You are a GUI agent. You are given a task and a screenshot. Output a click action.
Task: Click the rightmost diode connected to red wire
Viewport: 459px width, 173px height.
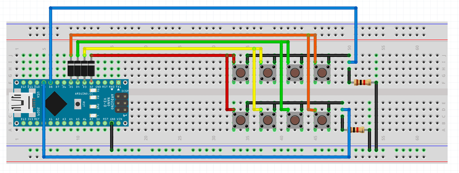pyautogui.click(x=91, y=68)
